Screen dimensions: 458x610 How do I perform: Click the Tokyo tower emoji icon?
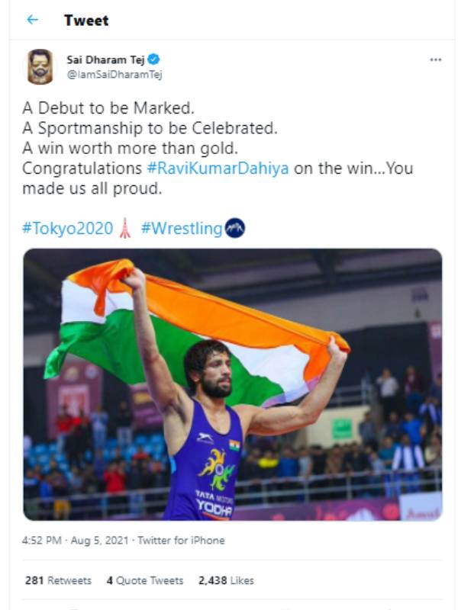[x=126, y=228]
